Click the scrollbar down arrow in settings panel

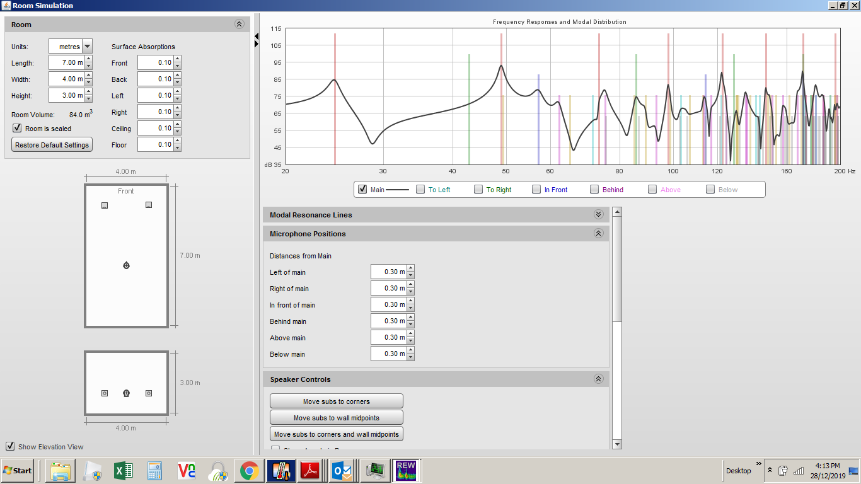617,444
